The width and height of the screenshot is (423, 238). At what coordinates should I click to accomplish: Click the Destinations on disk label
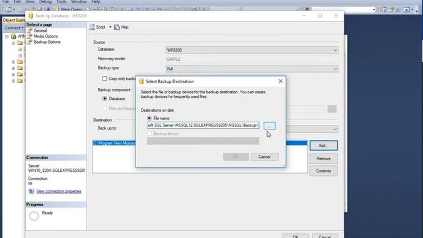157,110
